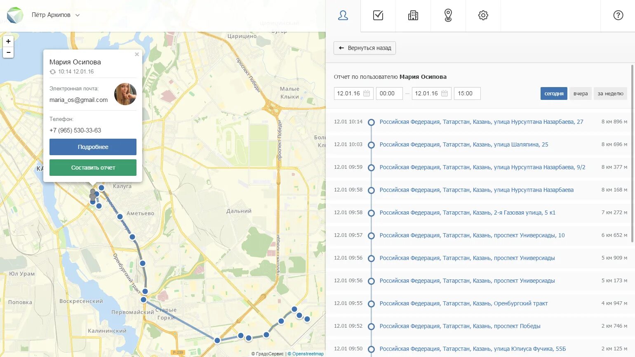Click the Подробнее button

pos(93,147)
